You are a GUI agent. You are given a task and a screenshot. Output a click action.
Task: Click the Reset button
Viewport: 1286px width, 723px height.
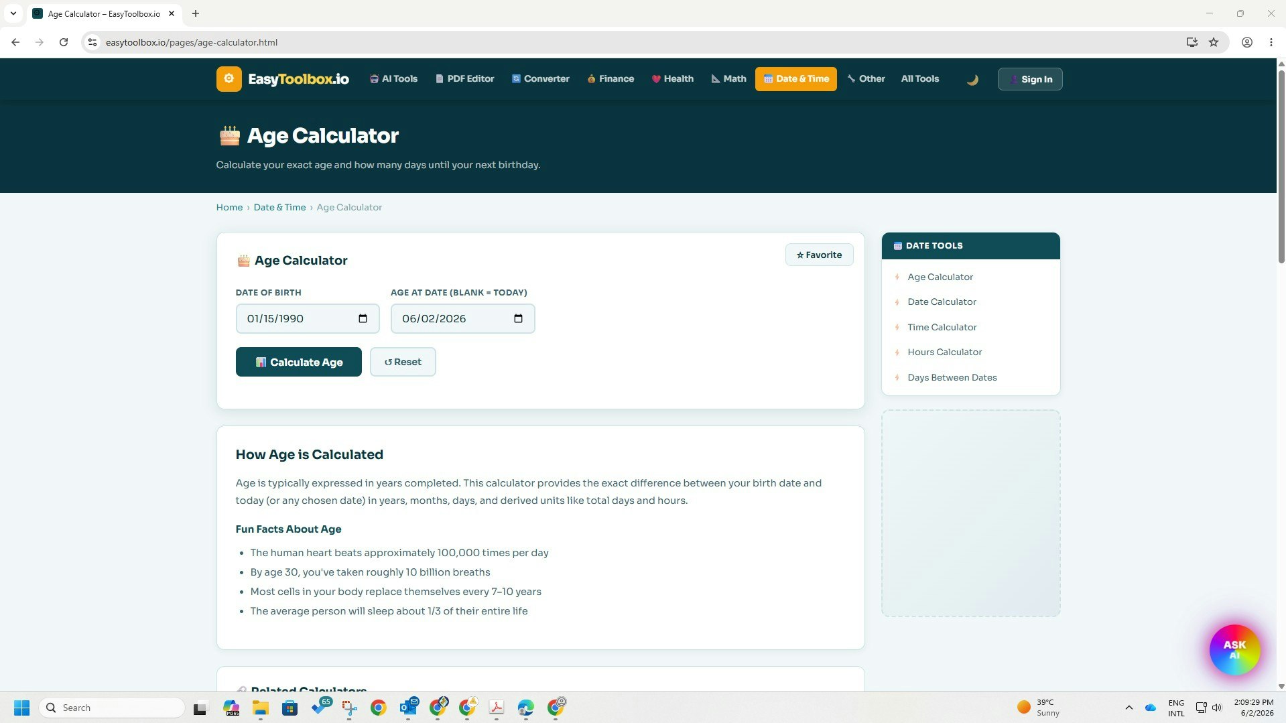pos(403,362)
